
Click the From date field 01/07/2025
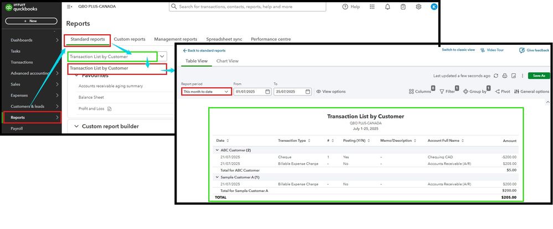click(x=252, y=92)
